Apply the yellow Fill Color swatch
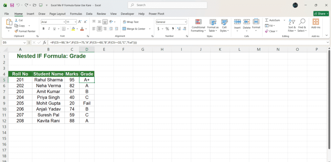331x162 pixels. 73,29
